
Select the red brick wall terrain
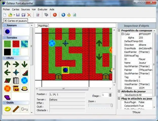click(x=16, y=44)
